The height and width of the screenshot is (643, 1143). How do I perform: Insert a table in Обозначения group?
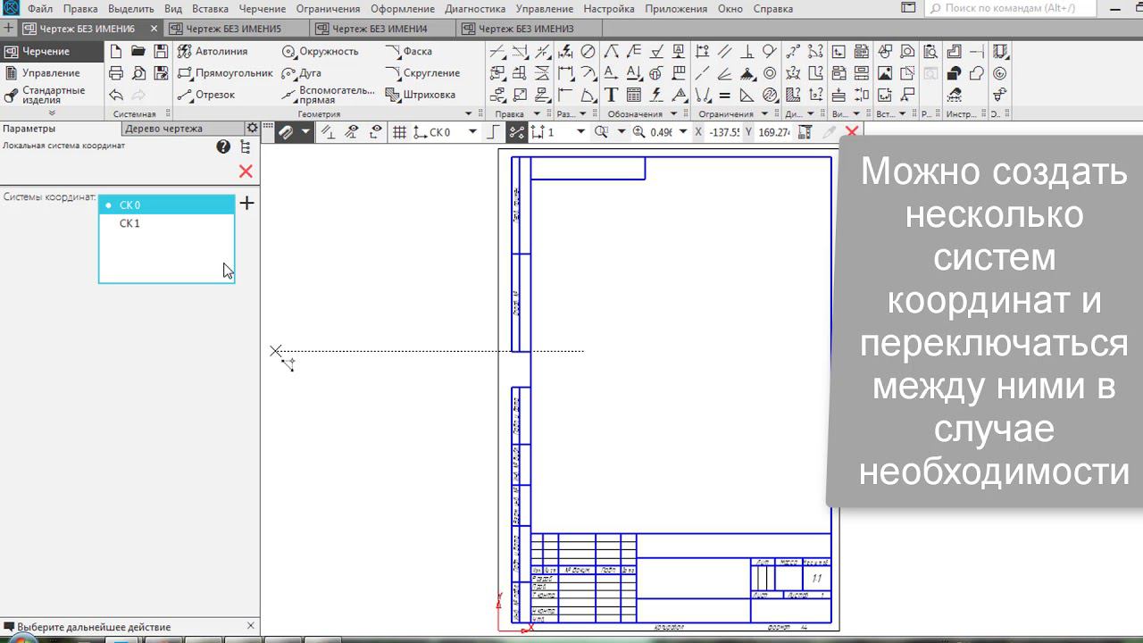(633, 95)
